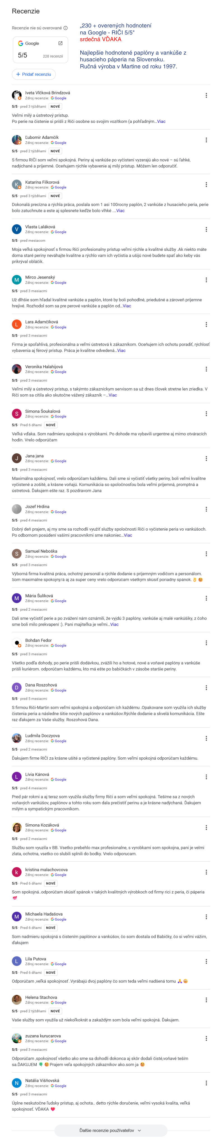224x1139 pixels.
Task: Click the info icon beside 'Recenzie nie sú overované'
Action: click(x=66, y=28)
